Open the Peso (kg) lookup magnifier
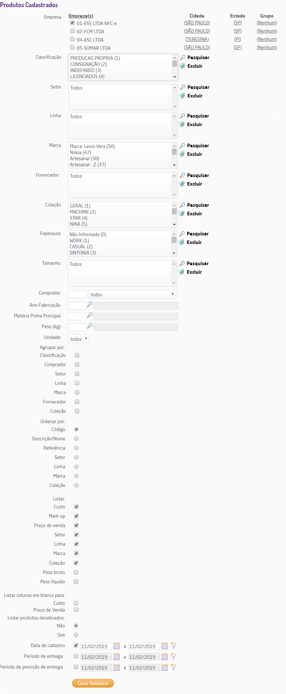Image resolution: width=286 pixels, height=694 pixels. (90, 326)
